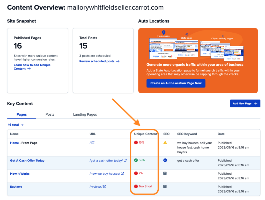The image size is (265, 200).
Task: Click the Add New Page button
Action: 245,103
